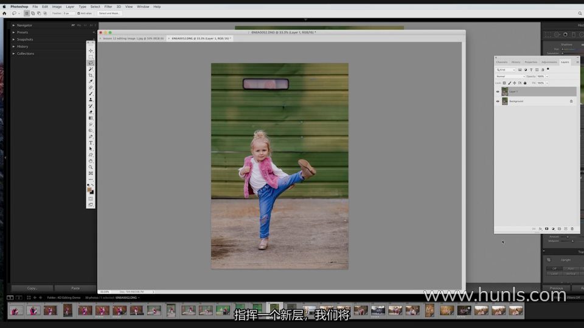Click the Select and Mask button
Image resolution: width=584 pixels, height=328 pixels.
click(109, 13)
